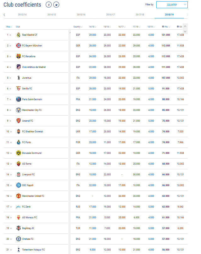Click the Borussia Dortmund badge
Image resolution: width=201 pixels, height=254 pixels.
[x=19, y=153]
